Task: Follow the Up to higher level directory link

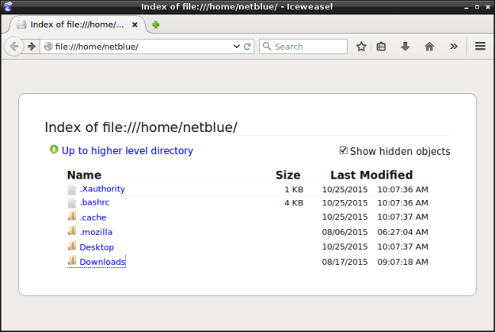Action: 128,150
